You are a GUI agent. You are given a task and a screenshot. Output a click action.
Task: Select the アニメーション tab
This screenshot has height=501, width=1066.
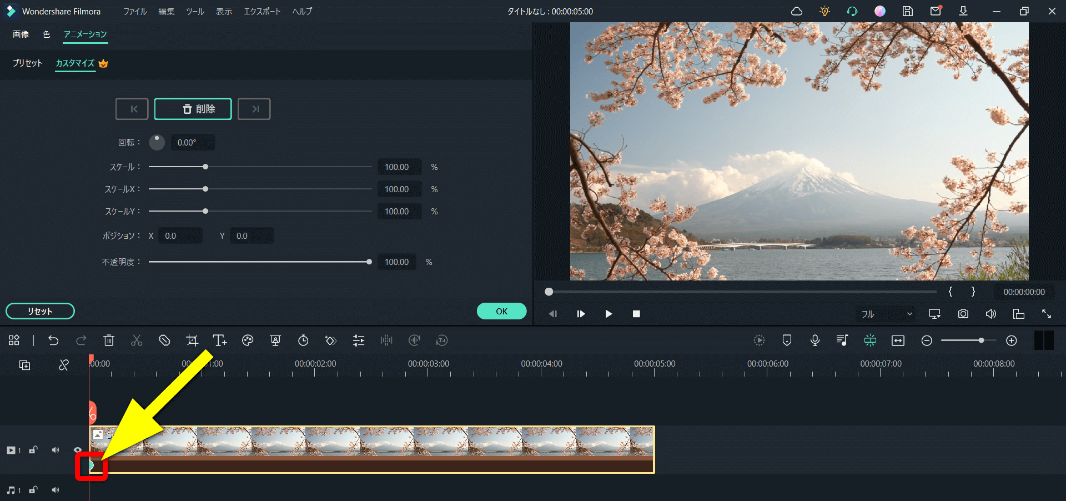tap(85, 34)
